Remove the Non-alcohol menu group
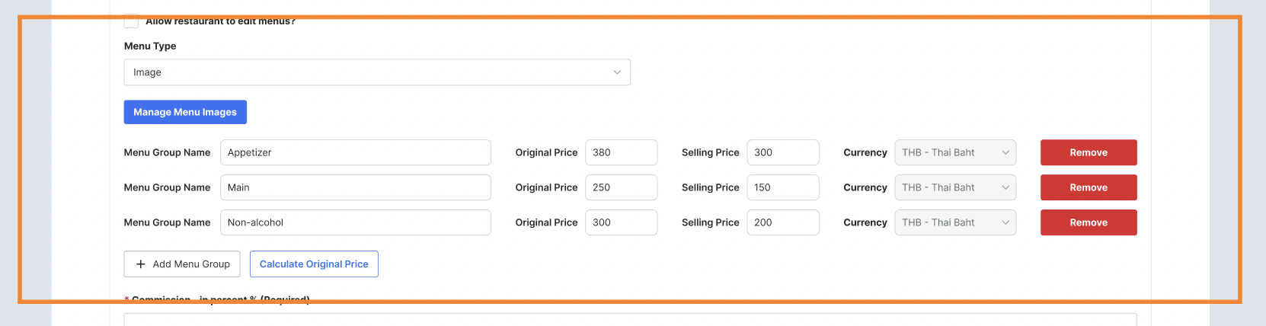The image size is (1266, 326). pos(1089,222)
